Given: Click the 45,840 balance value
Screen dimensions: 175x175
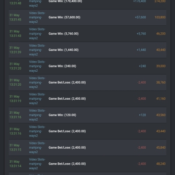Looking at the screenshot, I should click(x=161, y=147).
